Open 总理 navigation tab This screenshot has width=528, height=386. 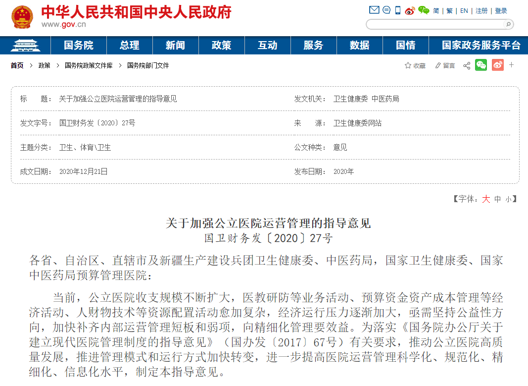pyautogui.click(x=130, y=45)
